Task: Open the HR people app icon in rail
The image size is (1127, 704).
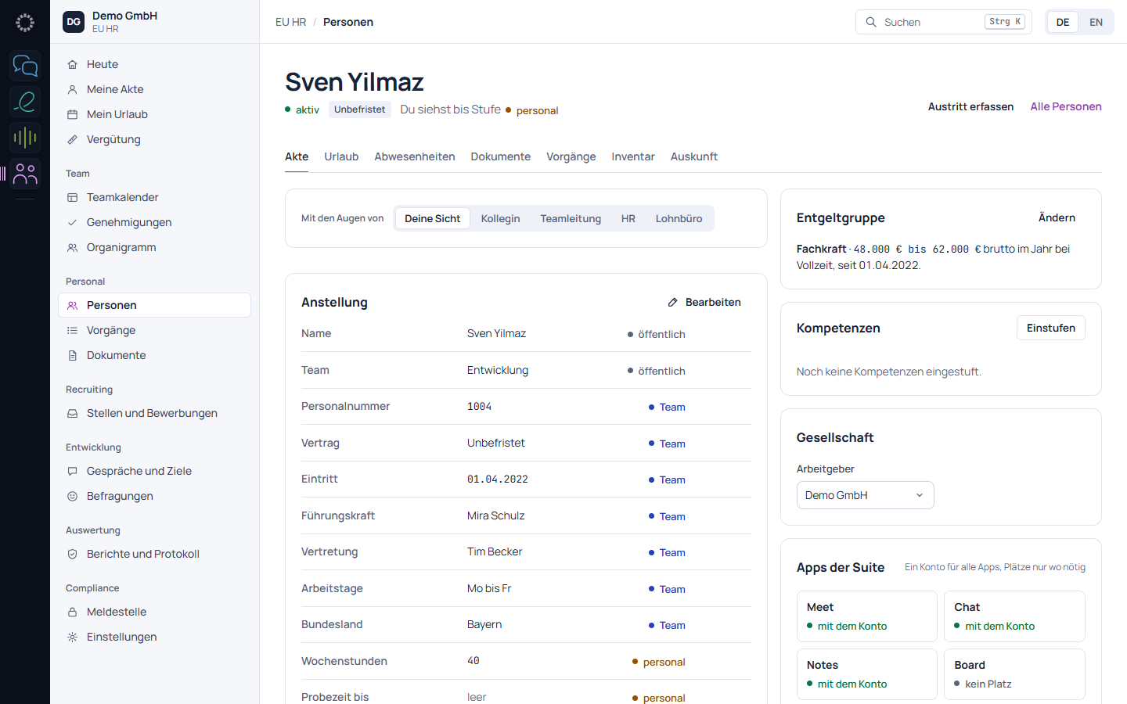Action: coord(25,174)
